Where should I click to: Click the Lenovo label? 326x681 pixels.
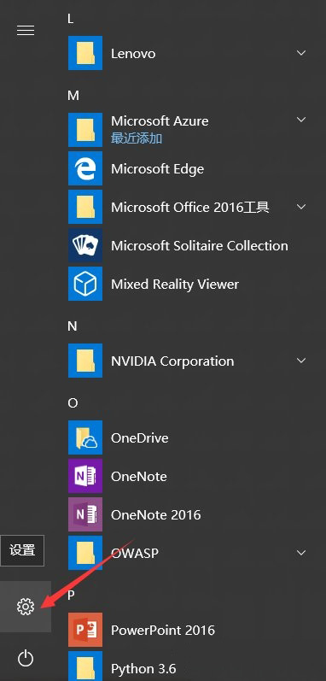coord(133,54)
